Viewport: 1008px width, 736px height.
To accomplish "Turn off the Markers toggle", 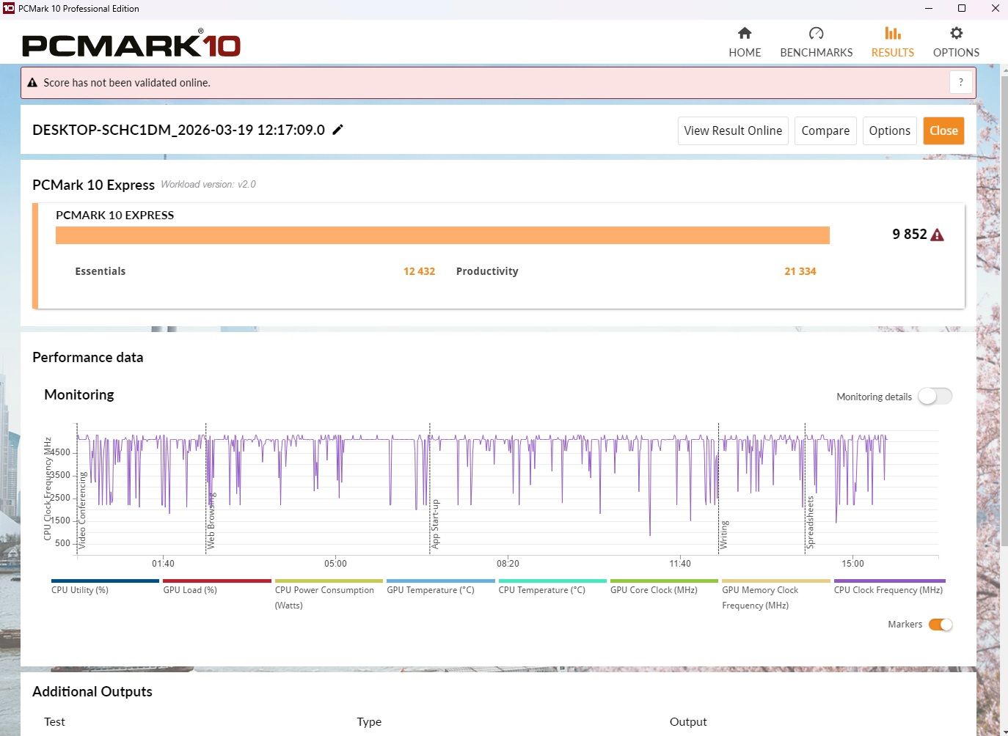I will pos(940,625).
